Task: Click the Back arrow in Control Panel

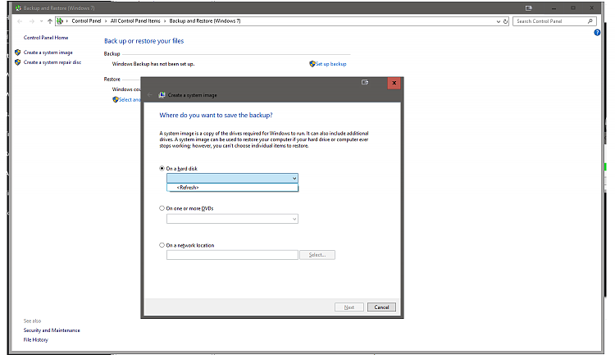Action: pyautogui.click(x=20, y=21)
